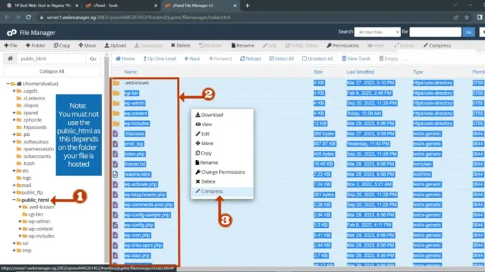Click the home icon beside the path field
485x272 pixels.
10,58
